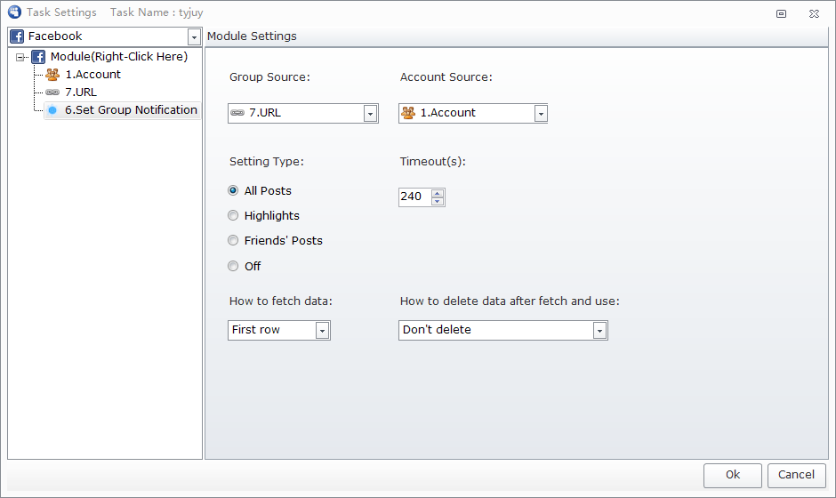Viewport: 836px width, 498px height.
Task: Click the restore window icon in the title bar
Action: (x=781, y=13)
